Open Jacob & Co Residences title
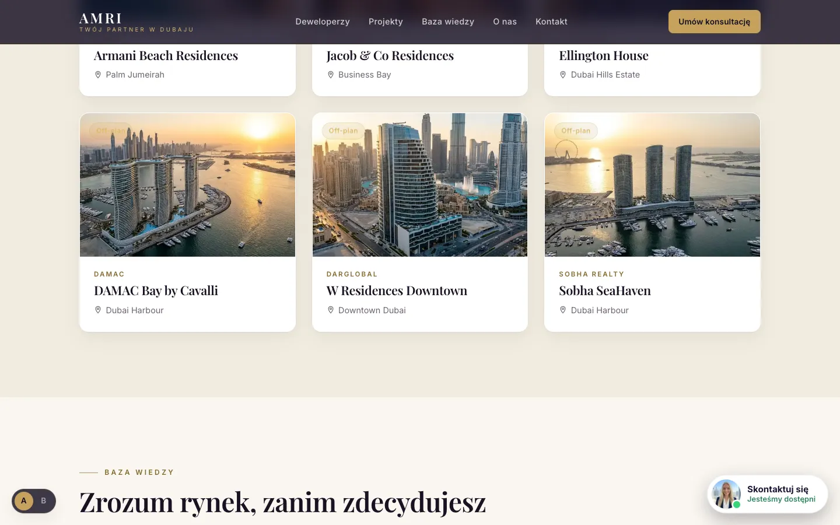The image size is (840, 525). tap(390, 55)
